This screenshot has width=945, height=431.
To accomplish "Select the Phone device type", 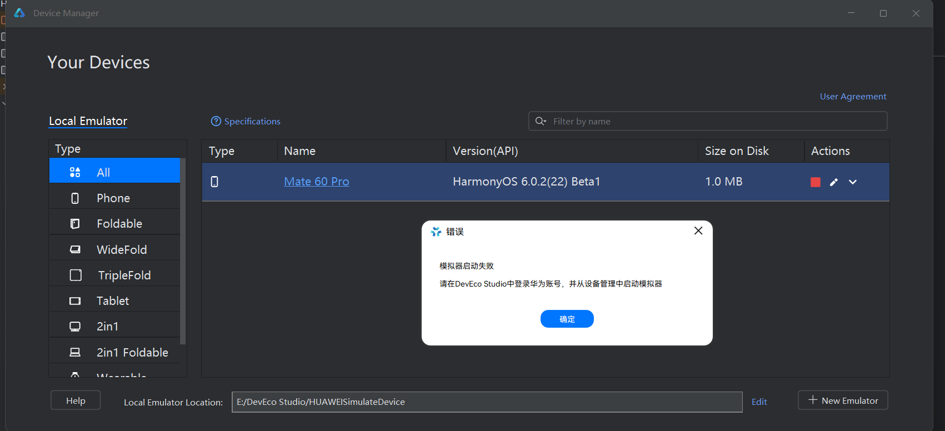I will pos(113,198).
